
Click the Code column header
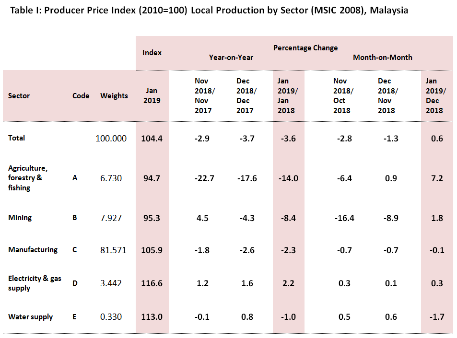[x=81, y=95]
